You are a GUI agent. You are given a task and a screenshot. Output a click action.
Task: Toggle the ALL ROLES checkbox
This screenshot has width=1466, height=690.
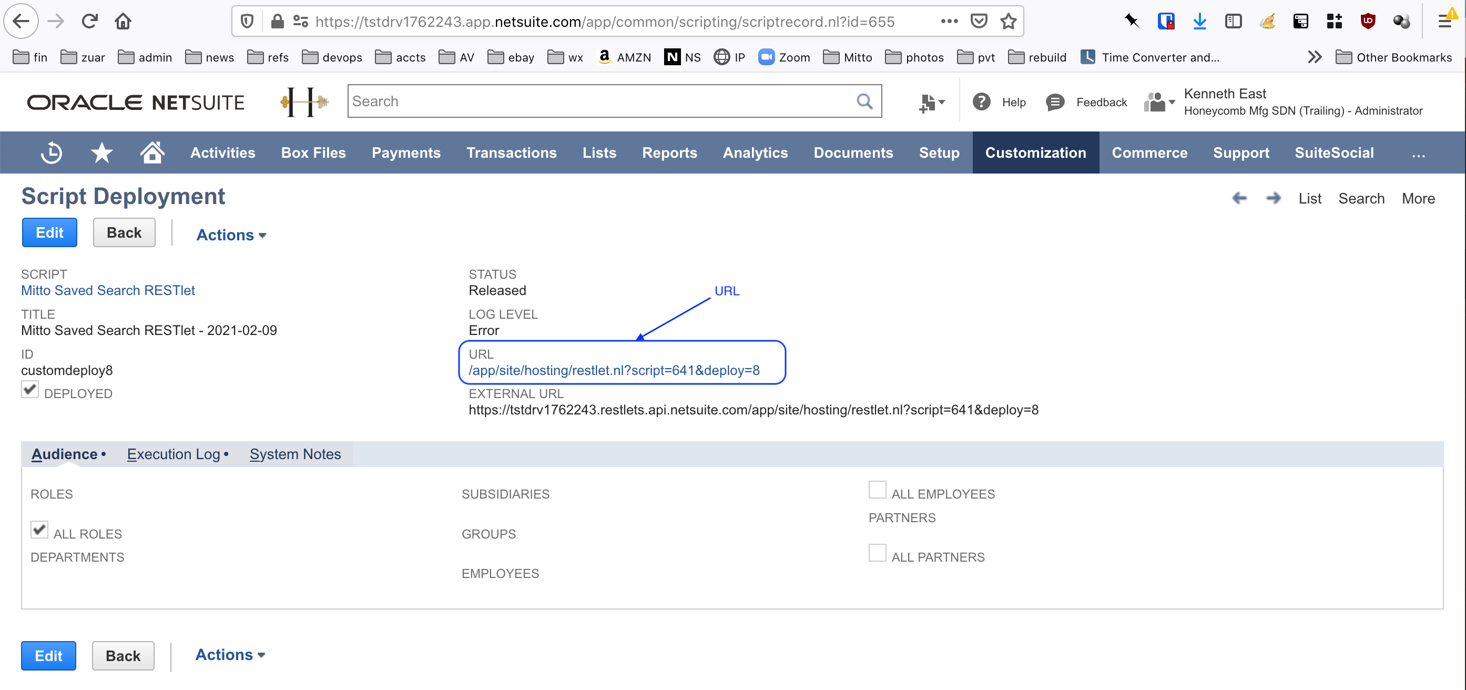39,530
